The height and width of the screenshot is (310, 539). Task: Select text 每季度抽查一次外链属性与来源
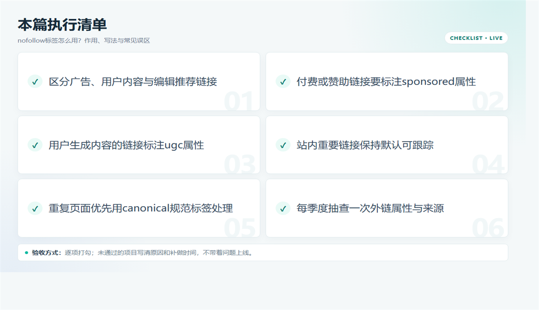(370, 208)
